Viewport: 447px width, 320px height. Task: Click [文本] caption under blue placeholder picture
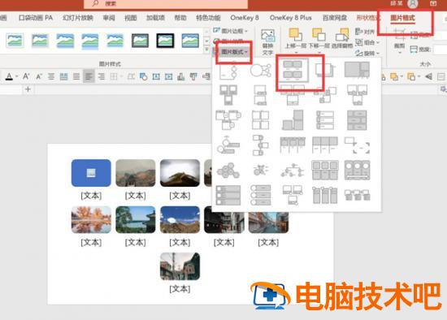tap(91, 196)
